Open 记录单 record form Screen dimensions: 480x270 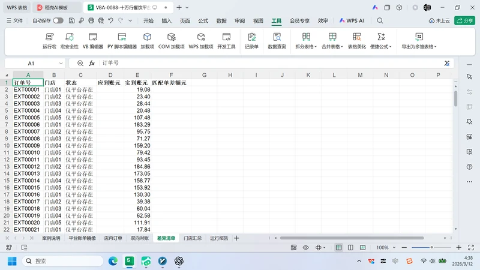point(251,41)
